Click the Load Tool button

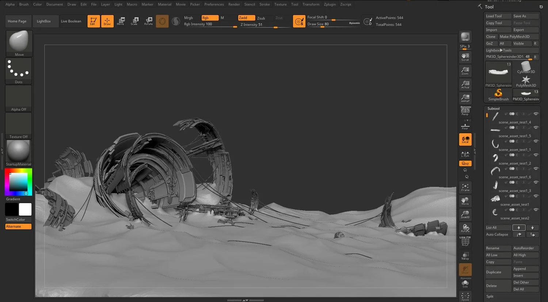click(x=498, y=16)
